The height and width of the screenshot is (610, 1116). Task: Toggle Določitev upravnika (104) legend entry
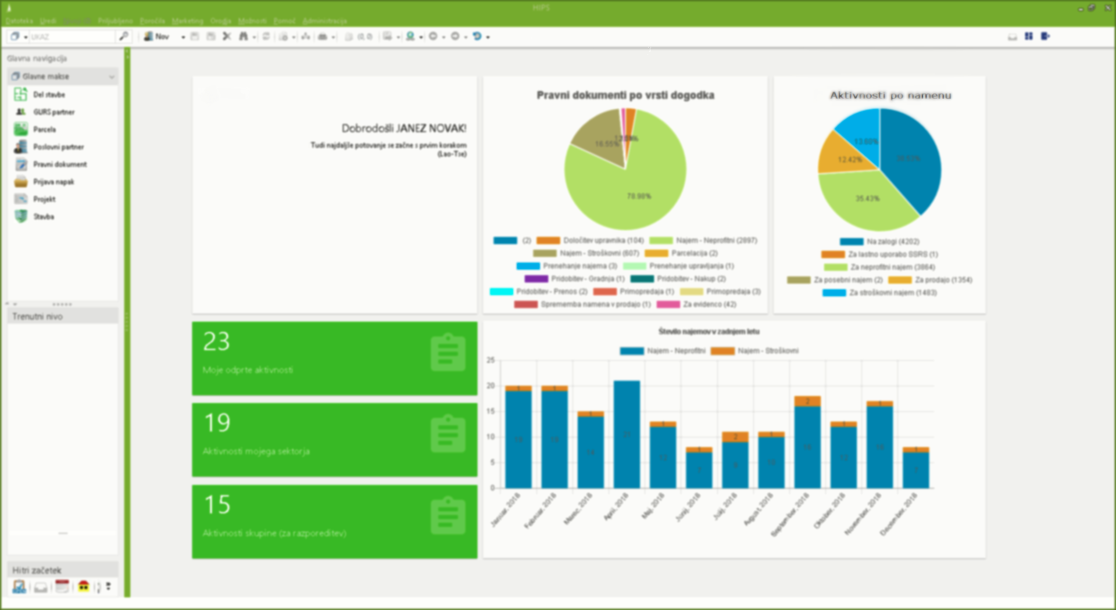[x=590, y=241]
